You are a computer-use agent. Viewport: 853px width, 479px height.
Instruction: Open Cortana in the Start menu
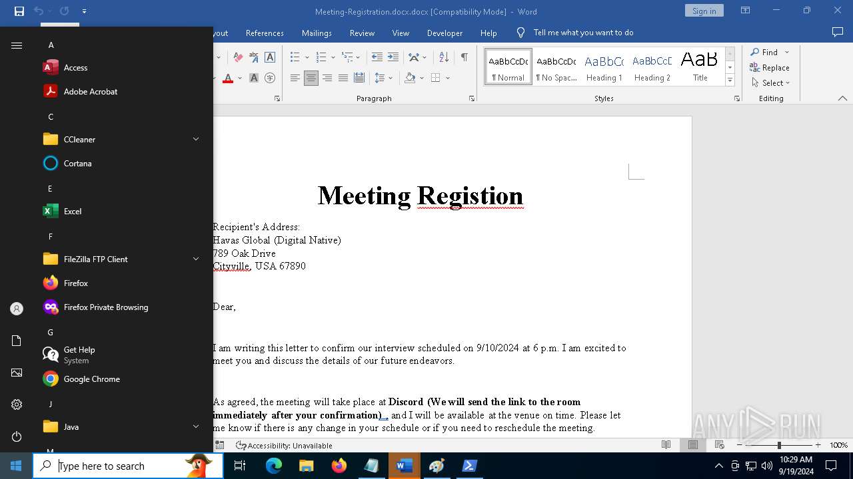(120, 163)
